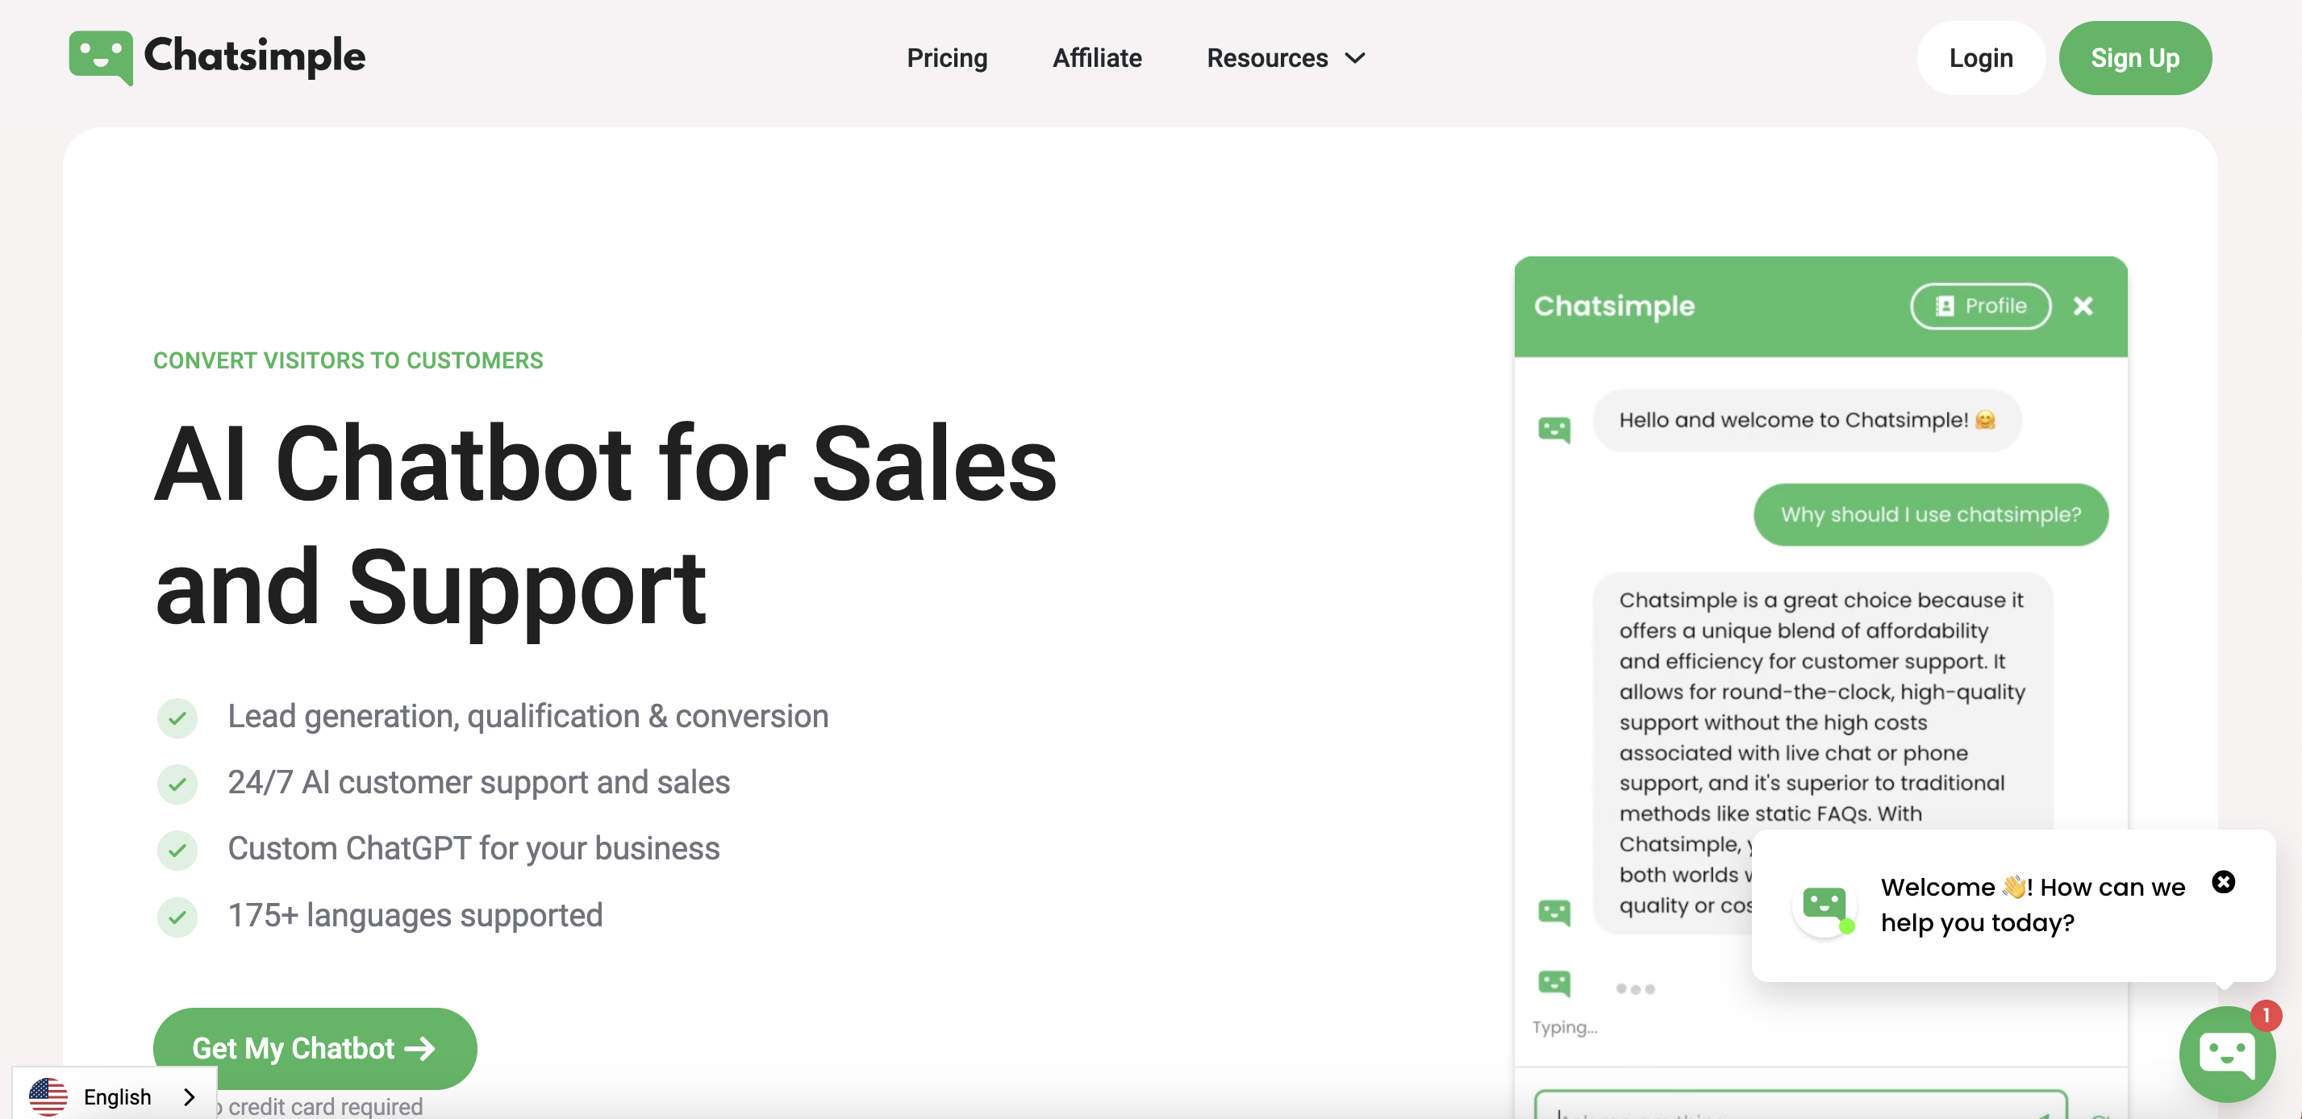Click Get My Chatbot button
This screenshot has width=2302, height=1119.
point(315,1047)
